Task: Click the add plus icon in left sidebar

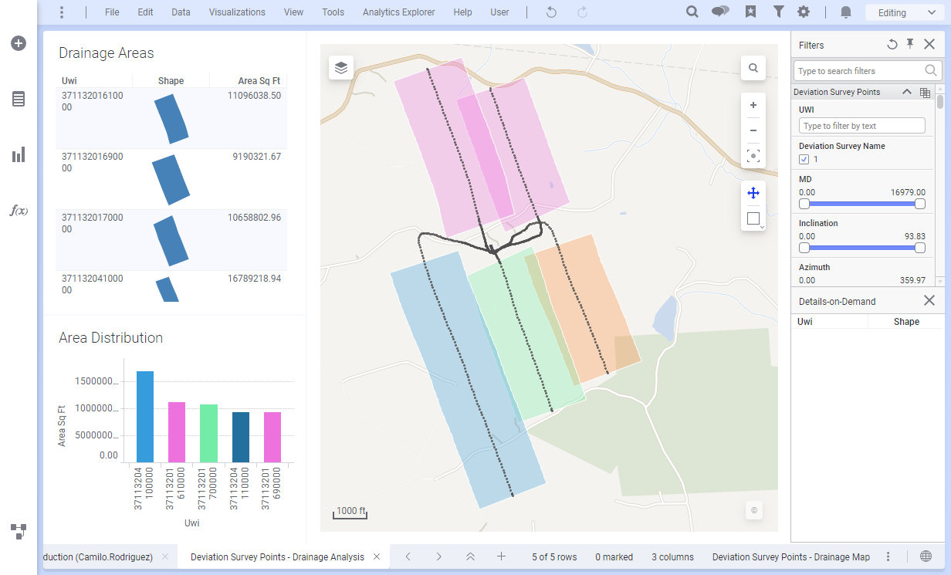Action: (x=19, y=43)
